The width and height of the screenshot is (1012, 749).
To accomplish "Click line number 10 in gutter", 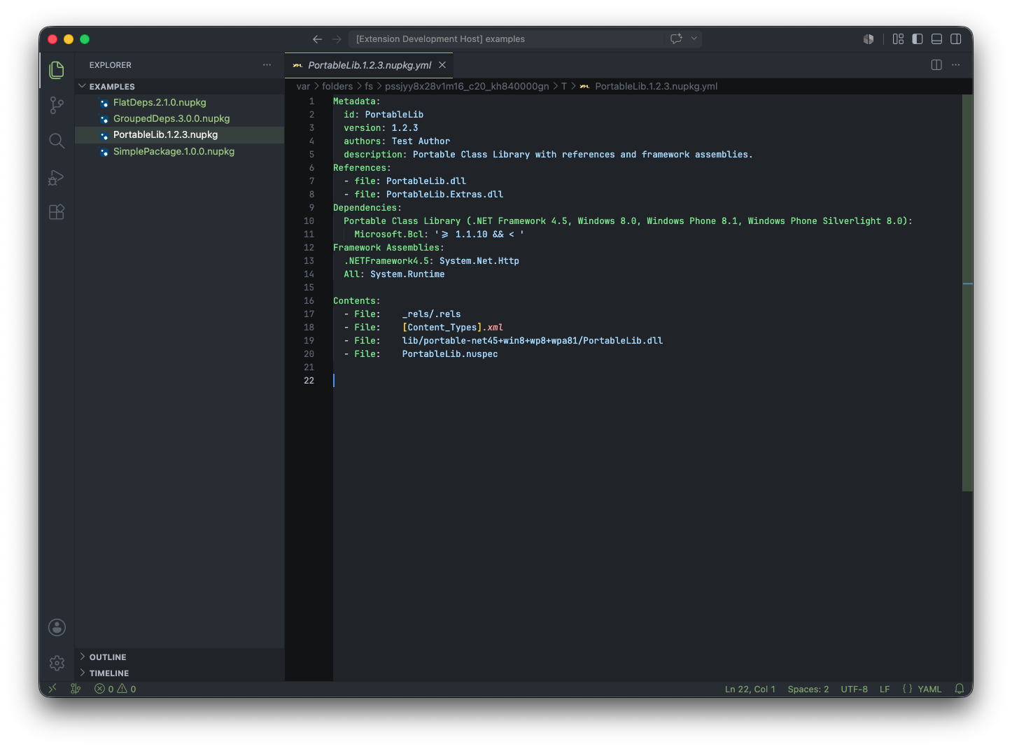I will click(309, 221).
